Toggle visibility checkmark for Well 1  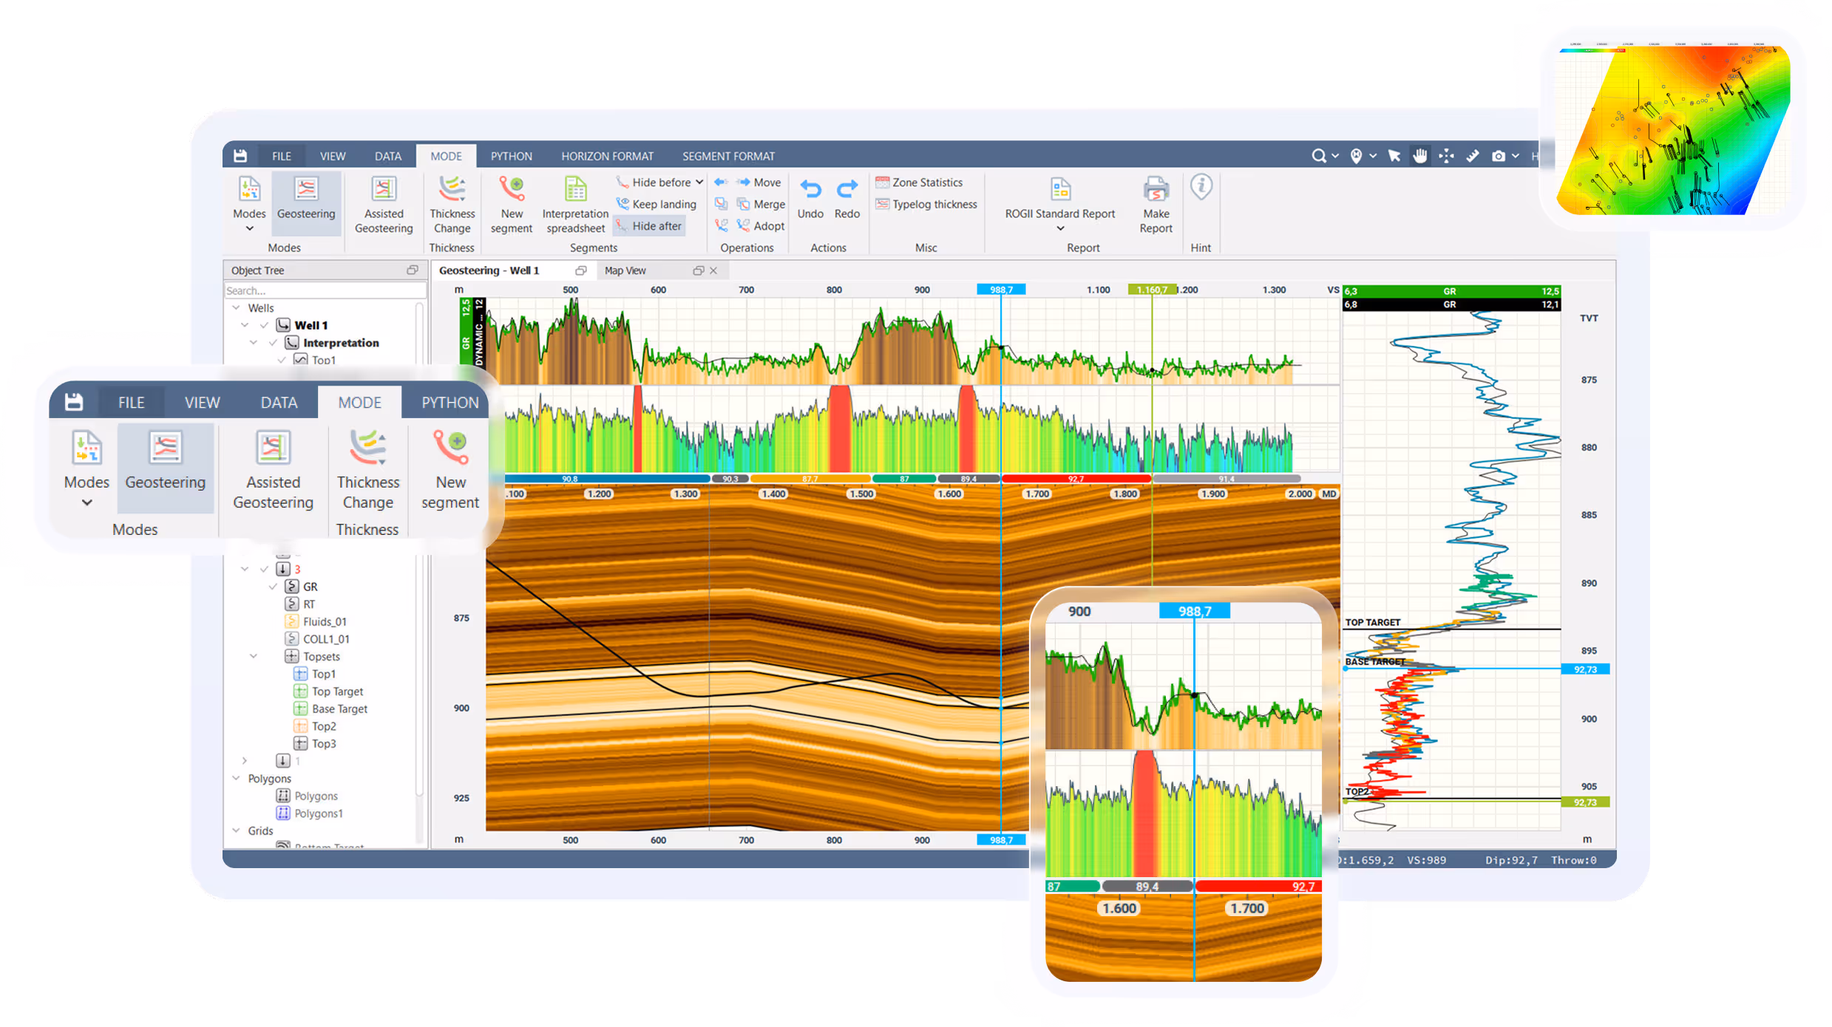point(264,325)
